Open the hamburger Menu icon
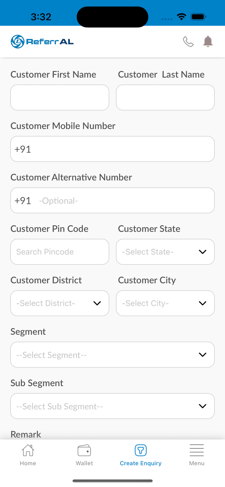Screen dimensions: 225x487 [197, 450]
